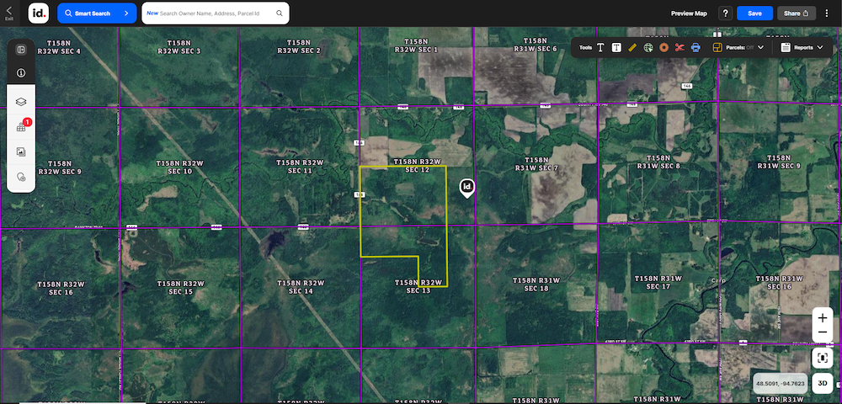Screen dimensions: 842x404
Task: Open the three-dot more options menu
Action: (829, 13)
